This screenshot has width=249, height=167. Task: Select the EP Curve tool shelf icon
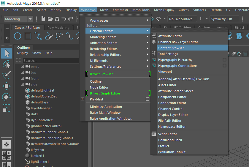coord(38,36)
